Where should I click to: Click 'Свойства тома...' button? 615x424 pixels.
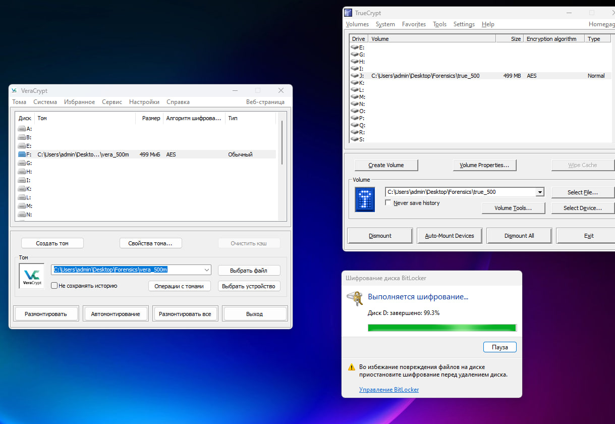[x=151, y=243]
